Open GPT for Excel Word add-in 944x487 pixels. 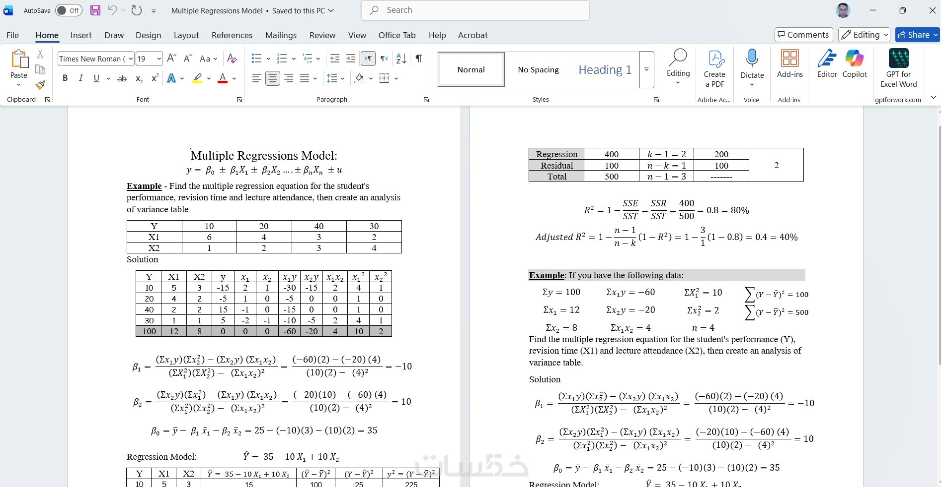pos(898,68)
